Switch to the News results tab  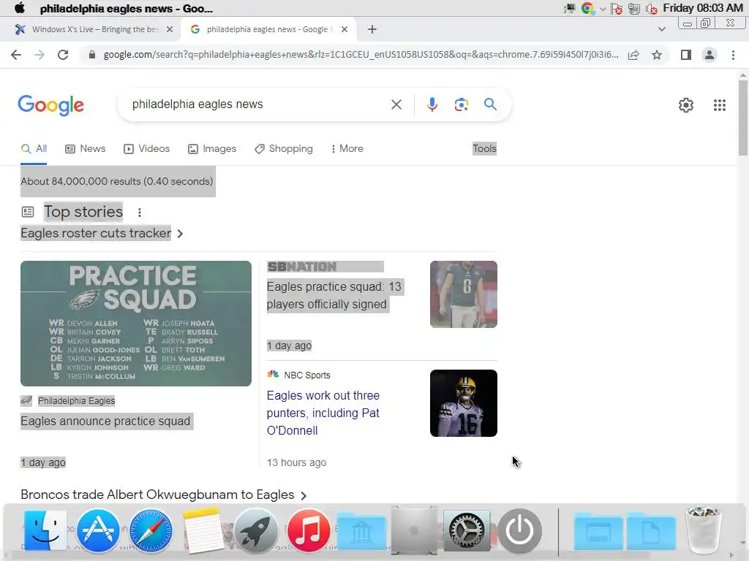(86, 149)
